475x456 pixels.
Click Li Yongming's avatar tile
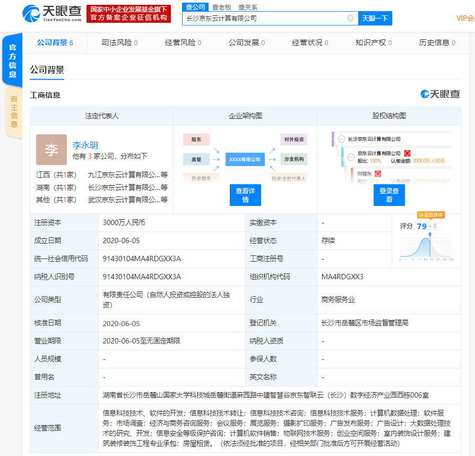[x=51, y=150]
